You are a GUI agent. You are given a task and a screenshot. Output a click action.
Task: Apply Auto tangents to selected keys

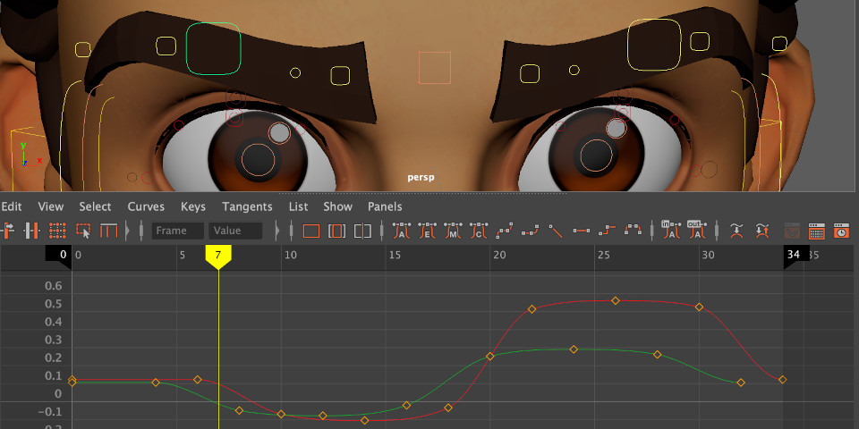click(402, 231)
